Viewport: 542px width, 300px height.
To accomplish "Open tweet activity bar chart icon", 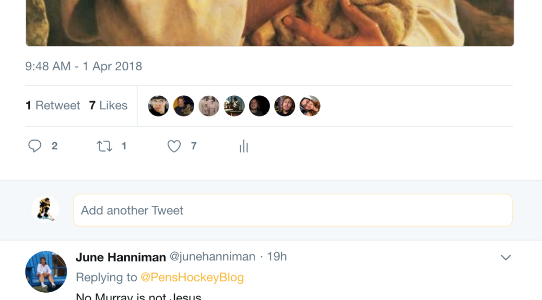I will [243, 147].
